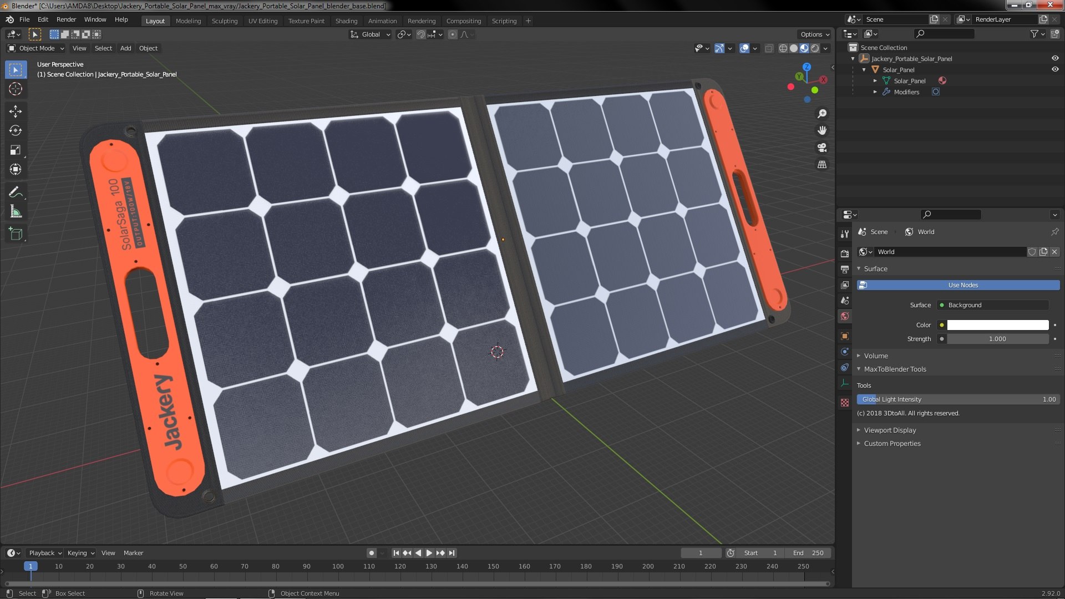Image resolution: width=1065 pixels, height=599 pixels.
Task: Pin the properties editor context
Action: coord(1054,232)
